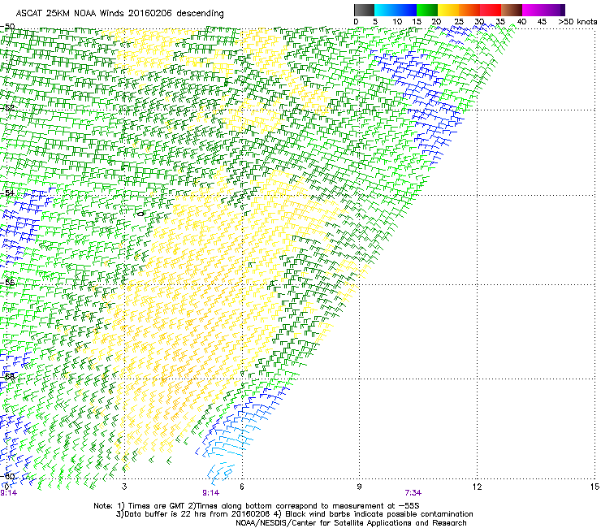Image resolution: width=601 pixels, height=528 pixels.
Task: Select the '40' label under the color bar
Action: (x=521, y=22)
